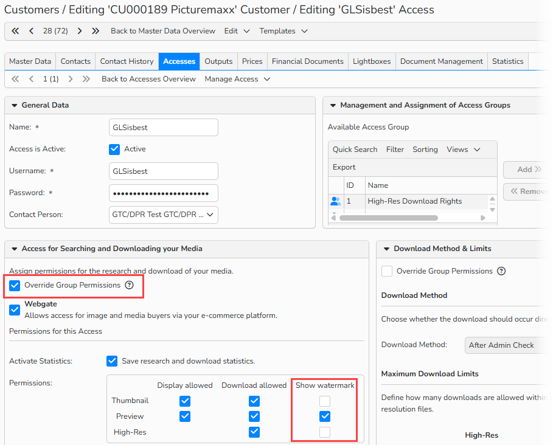Switch to the Contacts tab
This screenshot has height=445, width=553.
pyautogui.click(x=75, y=61)
